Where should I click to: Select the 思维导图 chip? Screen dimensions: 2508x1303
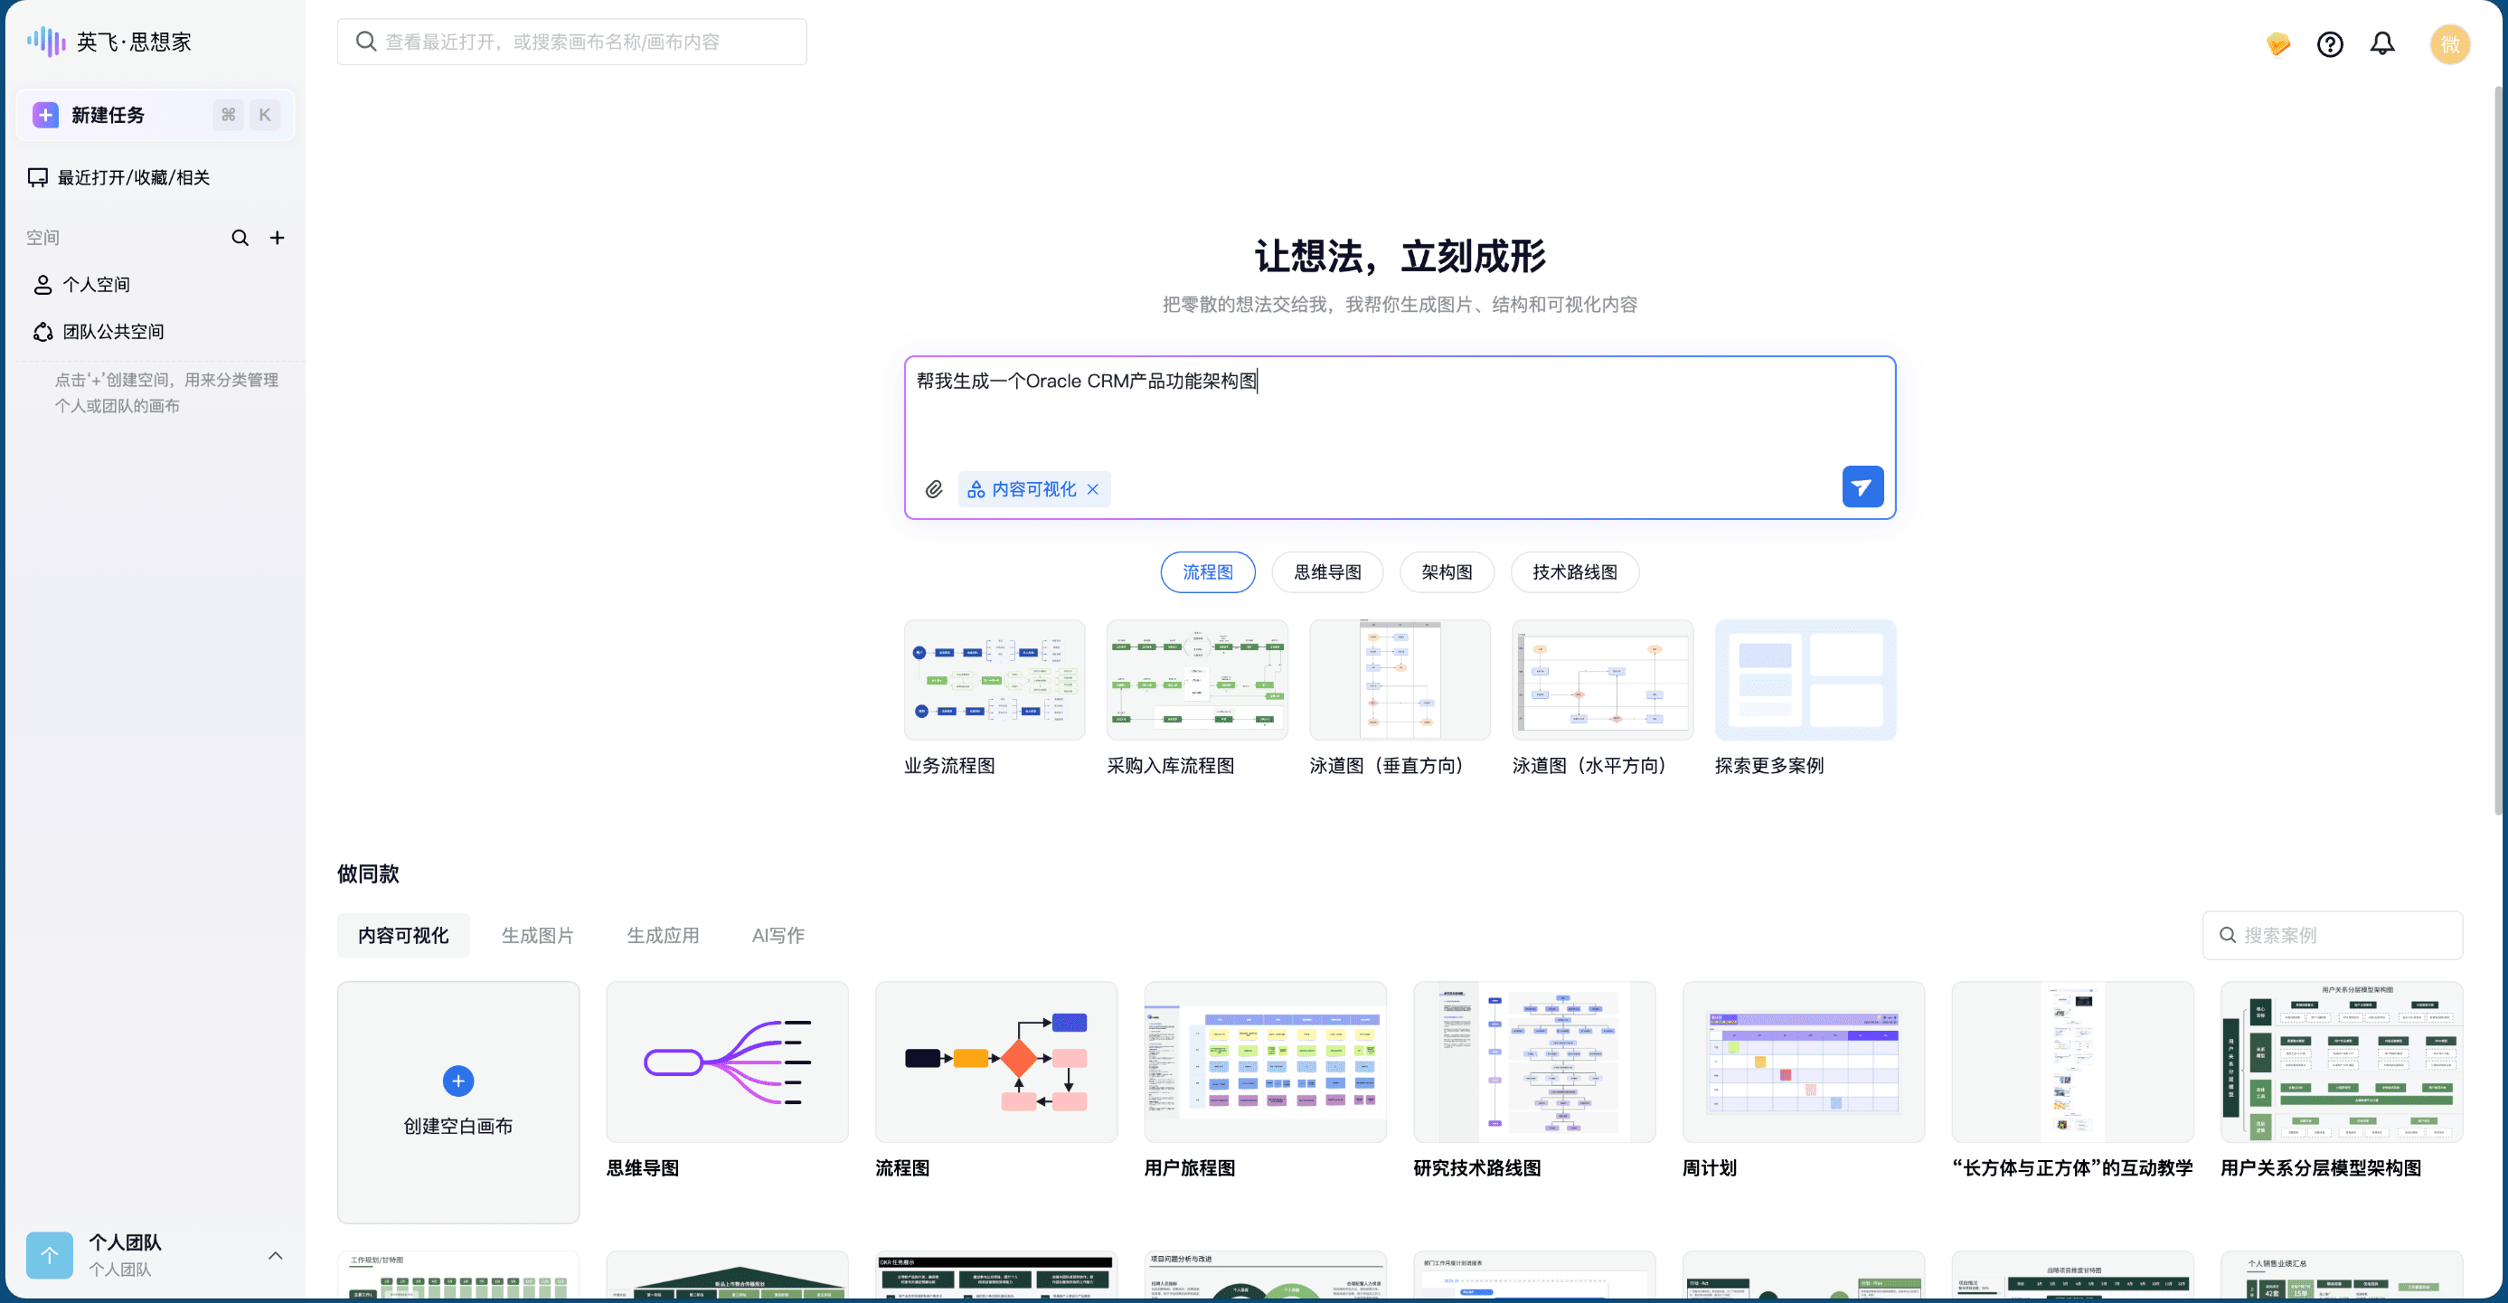[1327, 571]
